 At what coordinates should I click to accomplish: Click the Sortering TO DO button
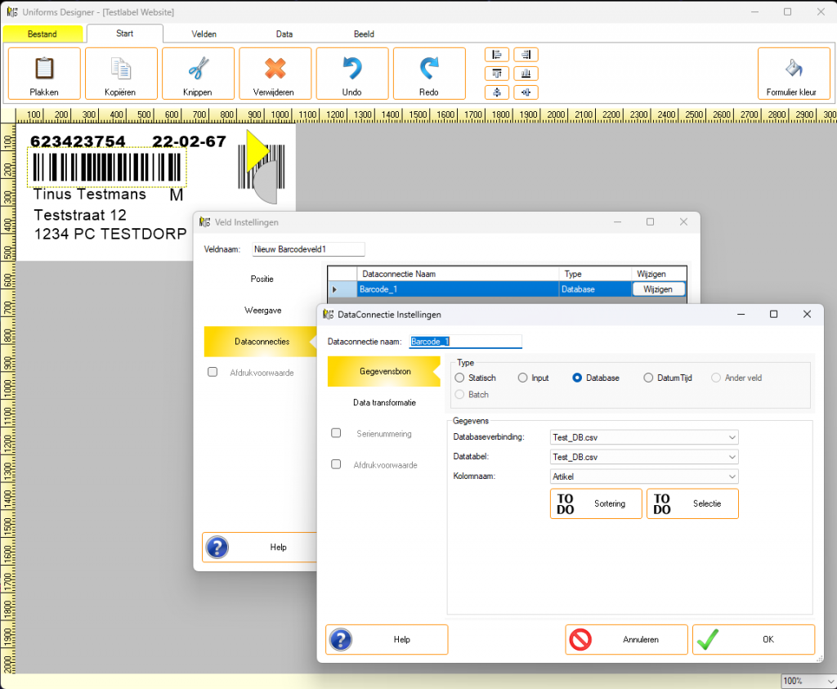point(596,503)
